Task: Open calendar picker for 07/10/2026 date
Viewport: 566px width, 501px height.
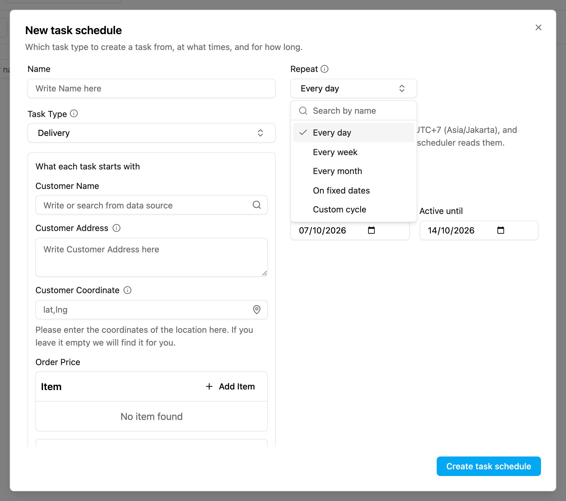Action: [x=371, y=230]
